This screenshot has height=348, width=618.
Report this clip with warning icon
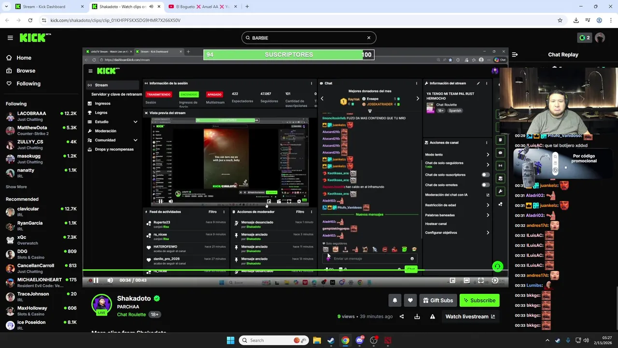click(x=433, y=317)
